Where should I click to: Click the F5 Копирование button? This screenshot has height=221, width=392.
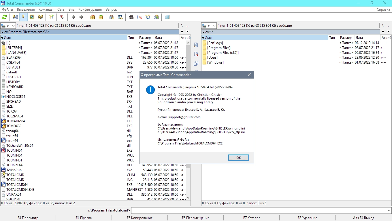[140, 218]
